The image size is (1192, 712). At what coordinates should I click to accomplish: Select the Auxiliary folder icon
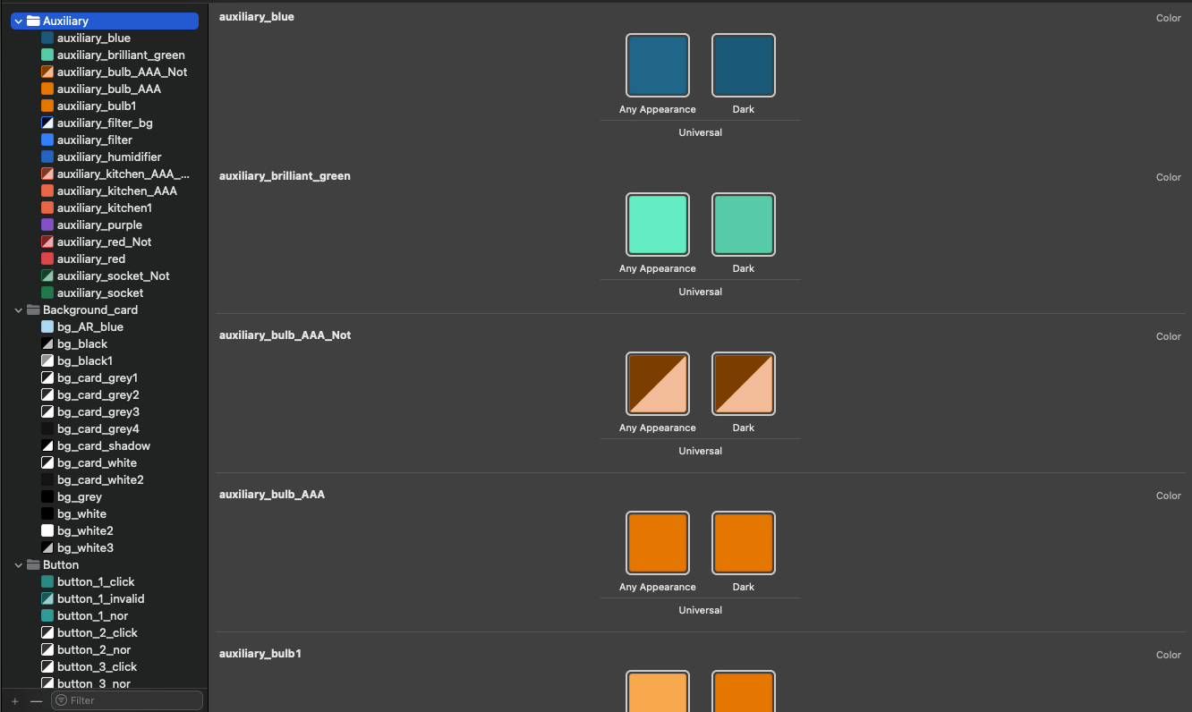(33, 21)
